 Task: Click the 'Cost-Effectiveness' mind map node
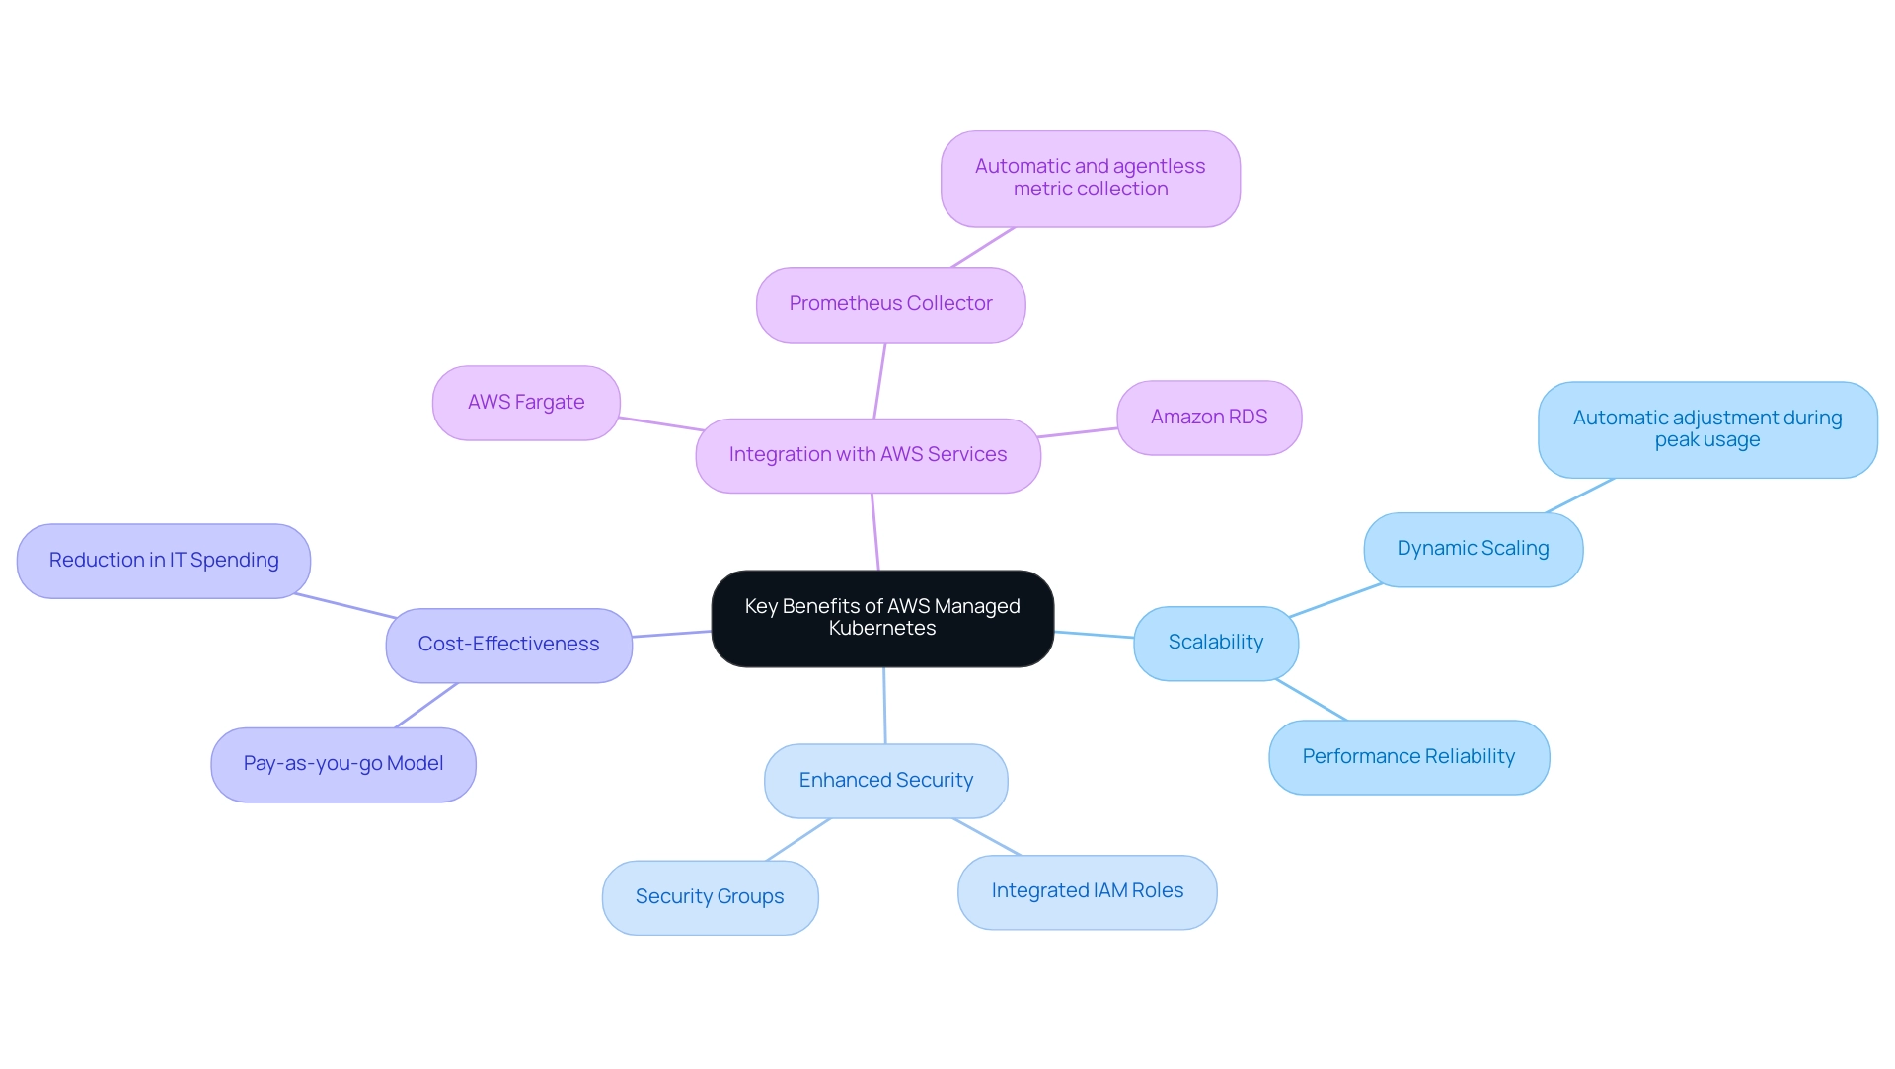[509, 642]
